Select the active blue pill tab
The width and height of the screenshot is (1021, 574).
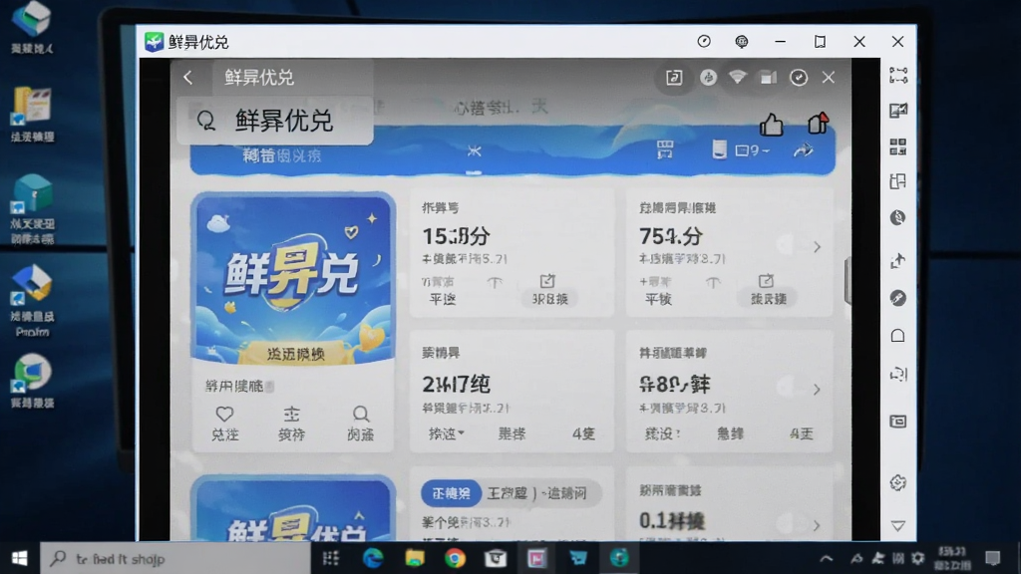click(452, 493)
